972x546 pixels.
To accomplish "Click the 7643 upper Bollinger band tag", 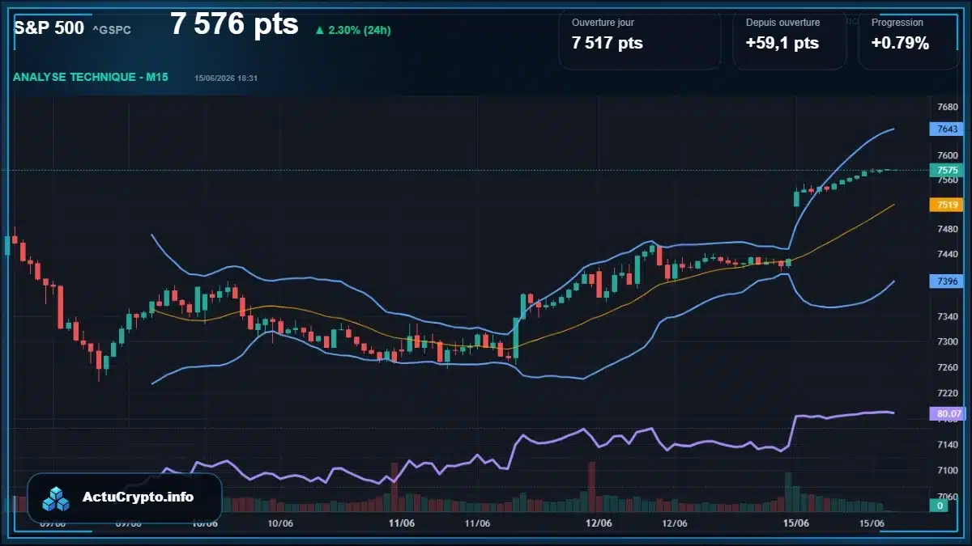I will click(x=947, y=129).
